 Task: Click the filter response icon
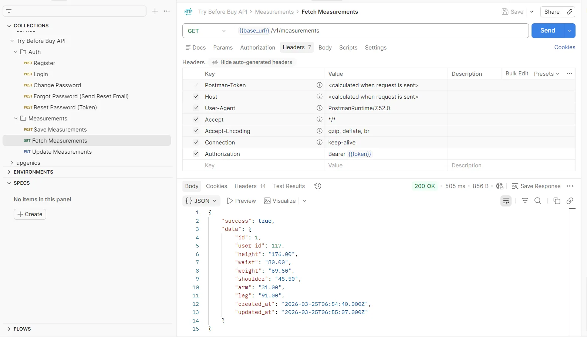click(525, 201)
